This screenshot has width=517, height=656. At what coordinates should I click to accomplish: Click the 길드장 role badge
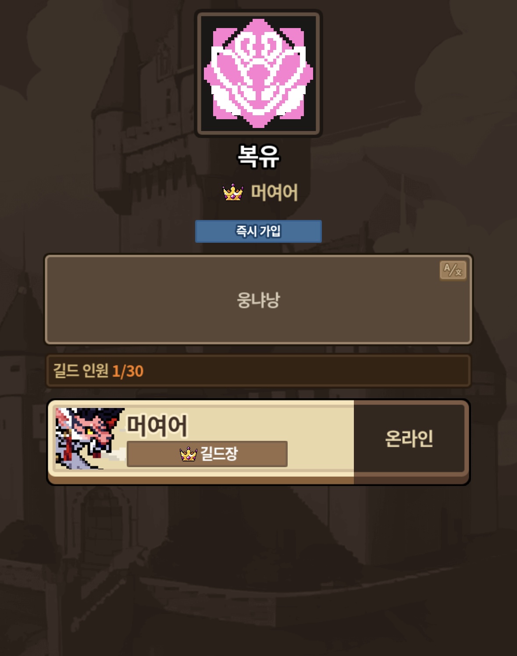pos(207,454)
